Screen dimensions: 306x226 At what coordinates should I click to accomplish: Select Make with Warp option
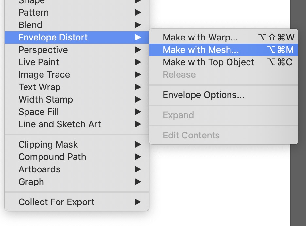200,38
